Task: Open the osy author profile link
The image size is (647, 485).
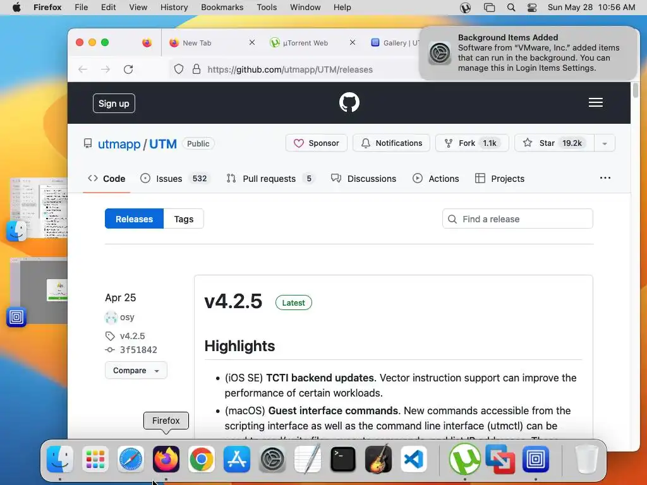Action: tap(127, 317)
